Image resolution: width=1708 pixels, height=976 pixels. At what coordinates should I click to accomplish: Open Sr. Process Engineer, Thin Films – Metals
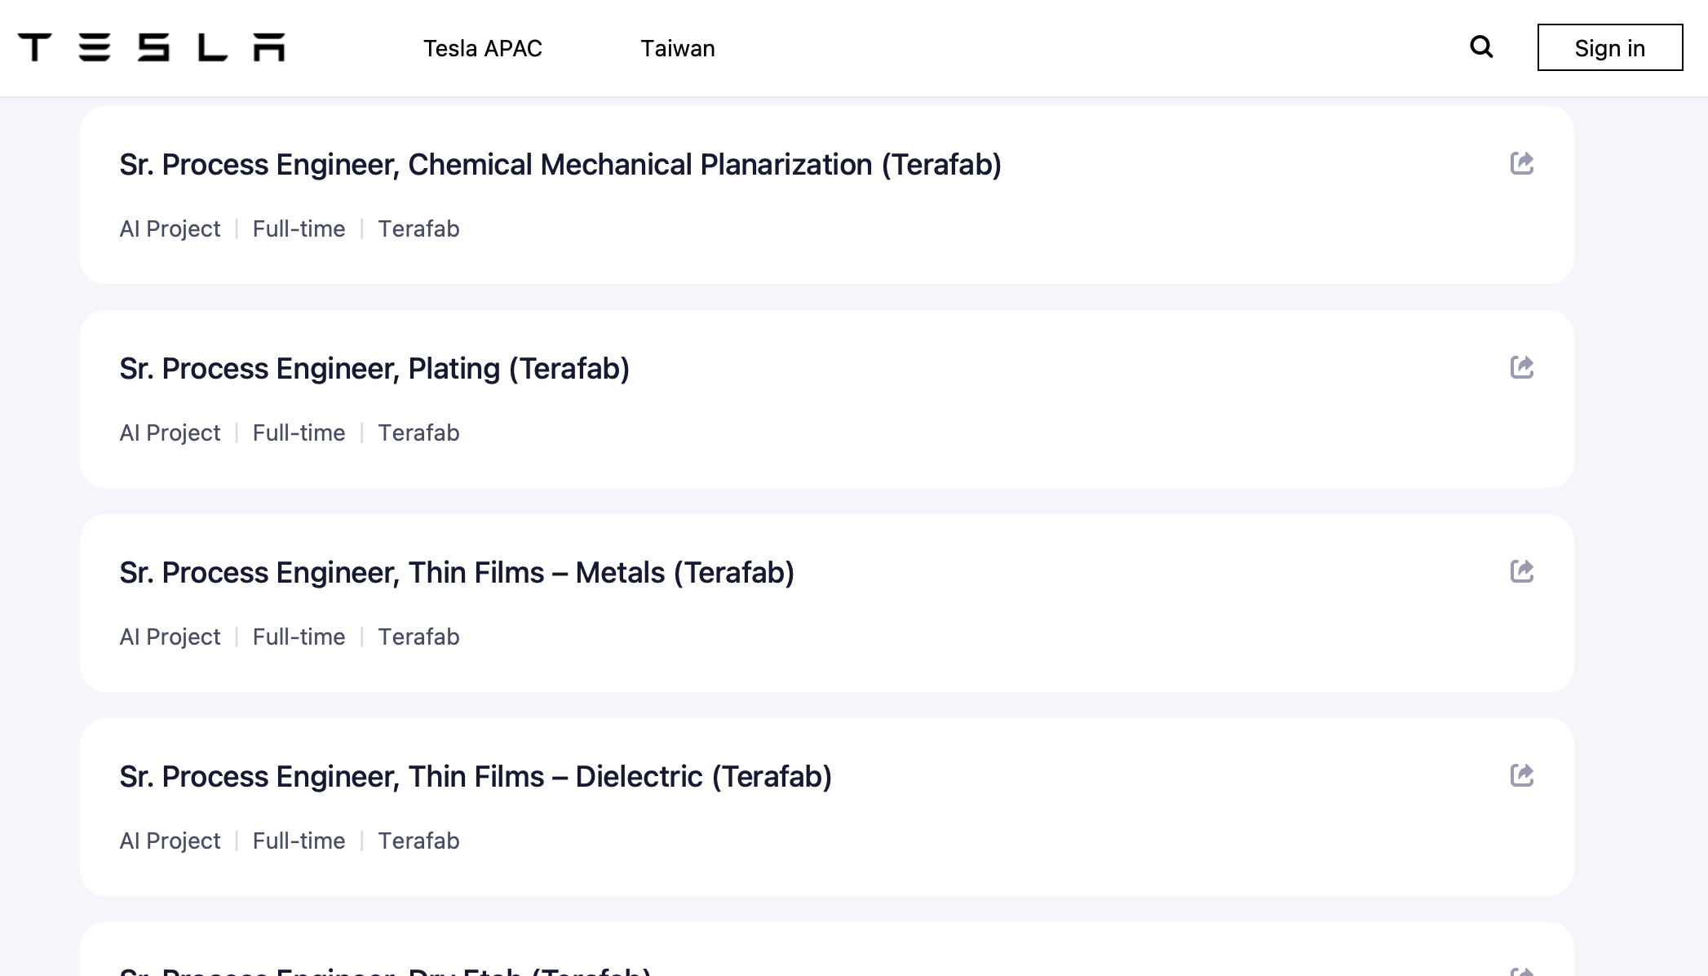457,573
